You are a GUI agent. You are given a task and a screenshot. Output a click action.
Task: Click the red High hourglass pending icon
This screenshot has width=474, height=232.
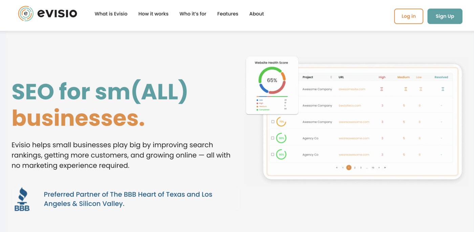pyautogui.click(x=382, y=89)
